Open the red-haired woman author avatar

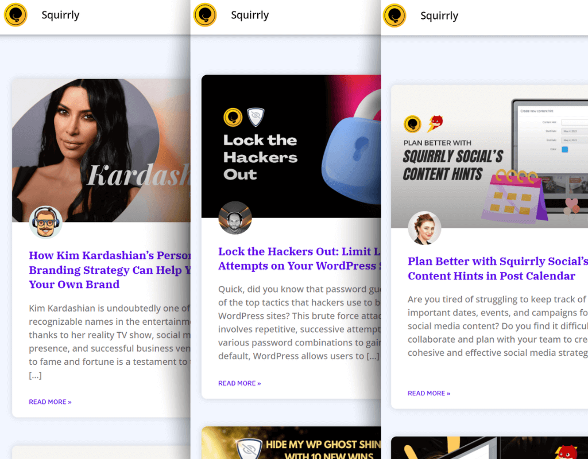click(424, 228)
